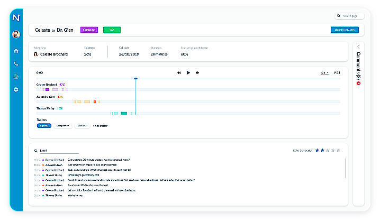Image resolution: width=380 pixels, height=222 pixels.
Task: Toggle the Competitors tracker chip
Action: [x=62, y=126]
